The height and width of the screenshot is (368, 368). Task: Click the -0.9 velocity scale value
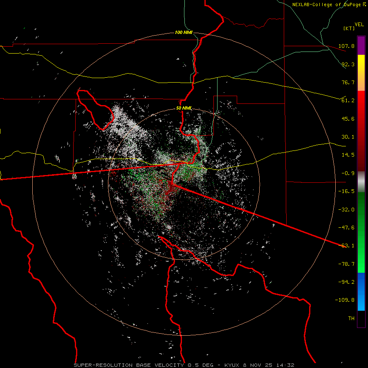(348, 173)
